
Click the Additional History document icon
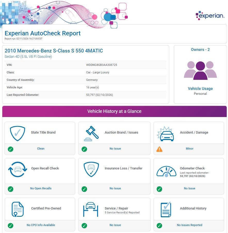tap(166, 209)
